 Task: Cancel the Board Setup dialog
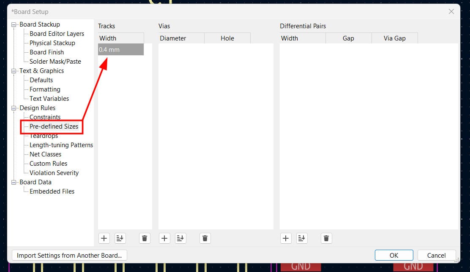click(437, 256)
